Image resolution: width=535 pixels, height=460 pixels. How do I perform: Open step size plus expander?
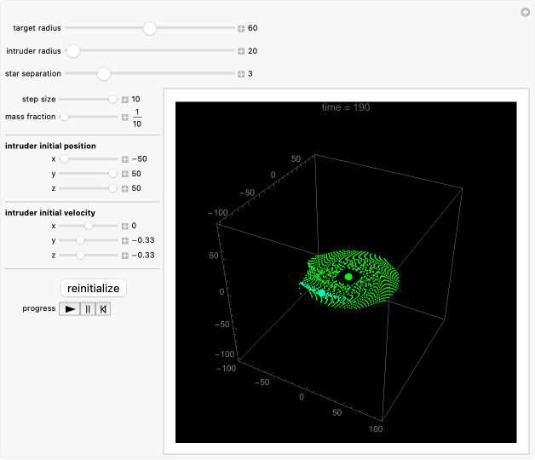[x=125, y=100]
